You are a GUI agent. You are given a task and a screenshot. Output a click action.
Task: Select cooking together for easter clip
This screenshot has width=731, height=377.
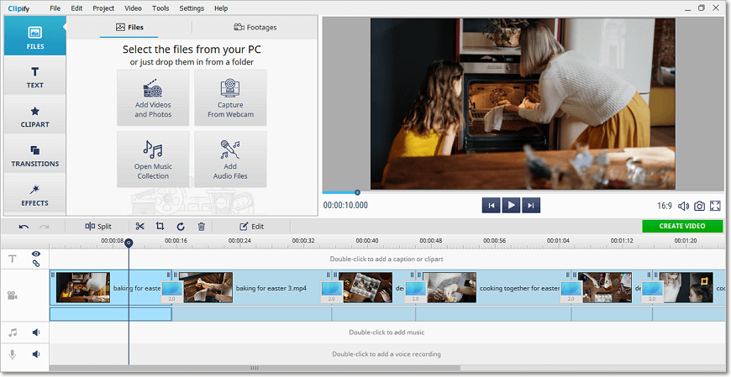coord(493,288)
